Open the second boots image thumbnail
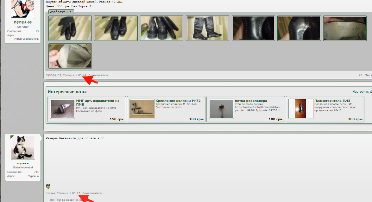This screenshot has width=372, height=202. click(x=116, y=28)
